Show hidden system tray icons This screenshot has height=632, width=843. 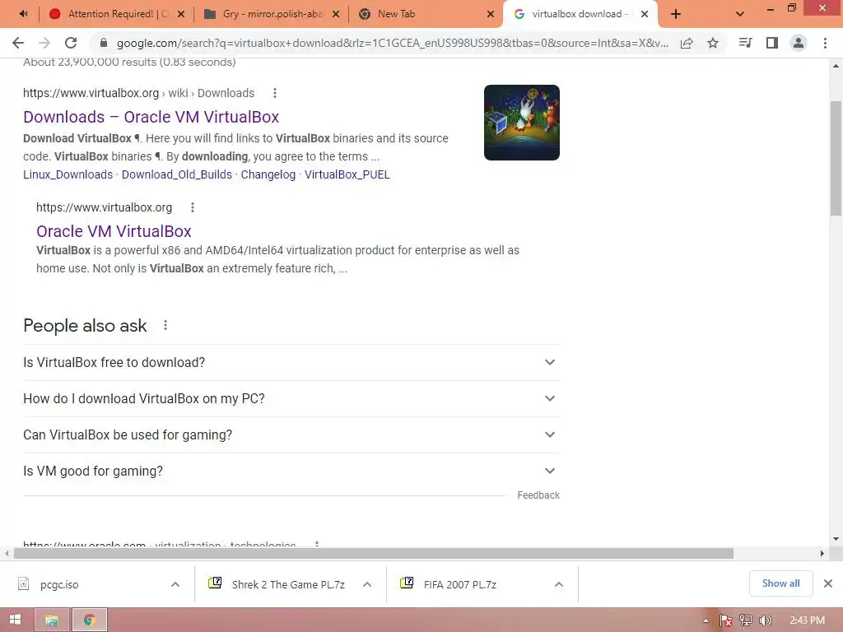tap(706, 620)
